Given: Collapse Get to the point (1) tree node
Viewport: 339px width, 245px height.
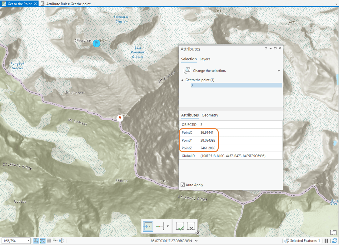Looking at the screenshot, I should pyautogui.click(x=182, y=80).
